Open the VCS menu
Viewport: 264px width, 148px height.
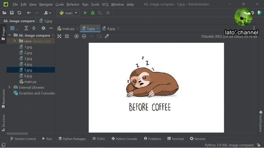(105, 5)
